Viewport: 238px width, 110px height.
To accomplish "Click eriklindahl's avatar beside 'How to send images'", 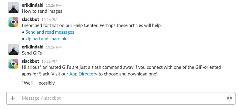I will 13,8.
